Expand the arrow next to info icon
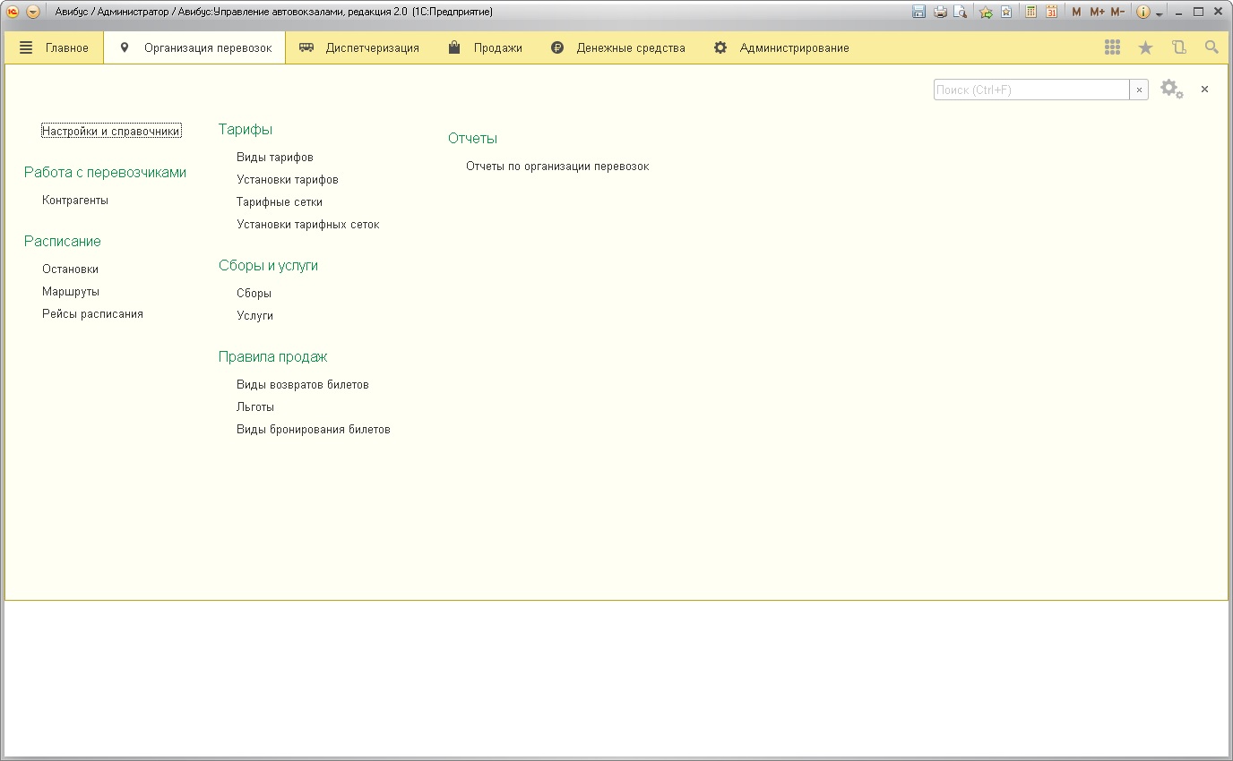1233x761 pixels. [1160, 13]
